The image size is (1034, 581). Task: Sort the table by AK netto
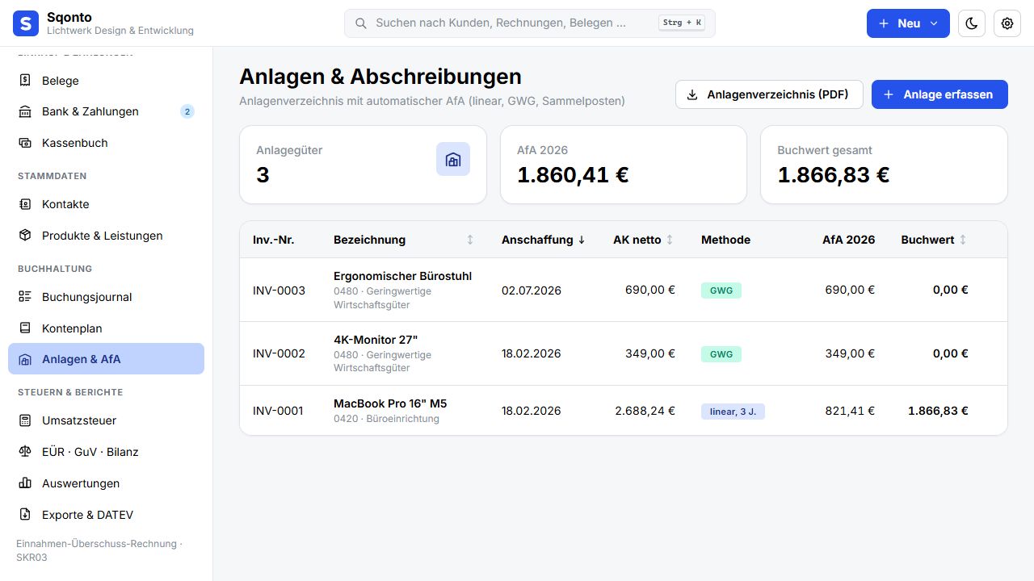tap(643, 240)
